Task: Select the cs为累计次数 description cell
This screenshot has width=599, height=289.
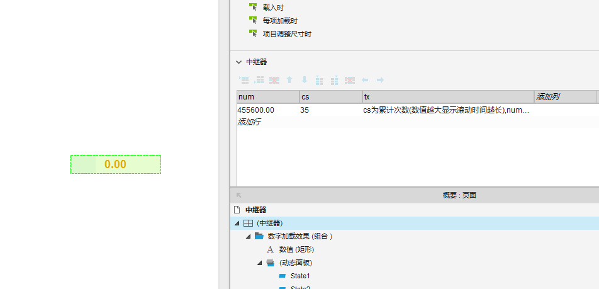Action: click(x=448, y=110)
